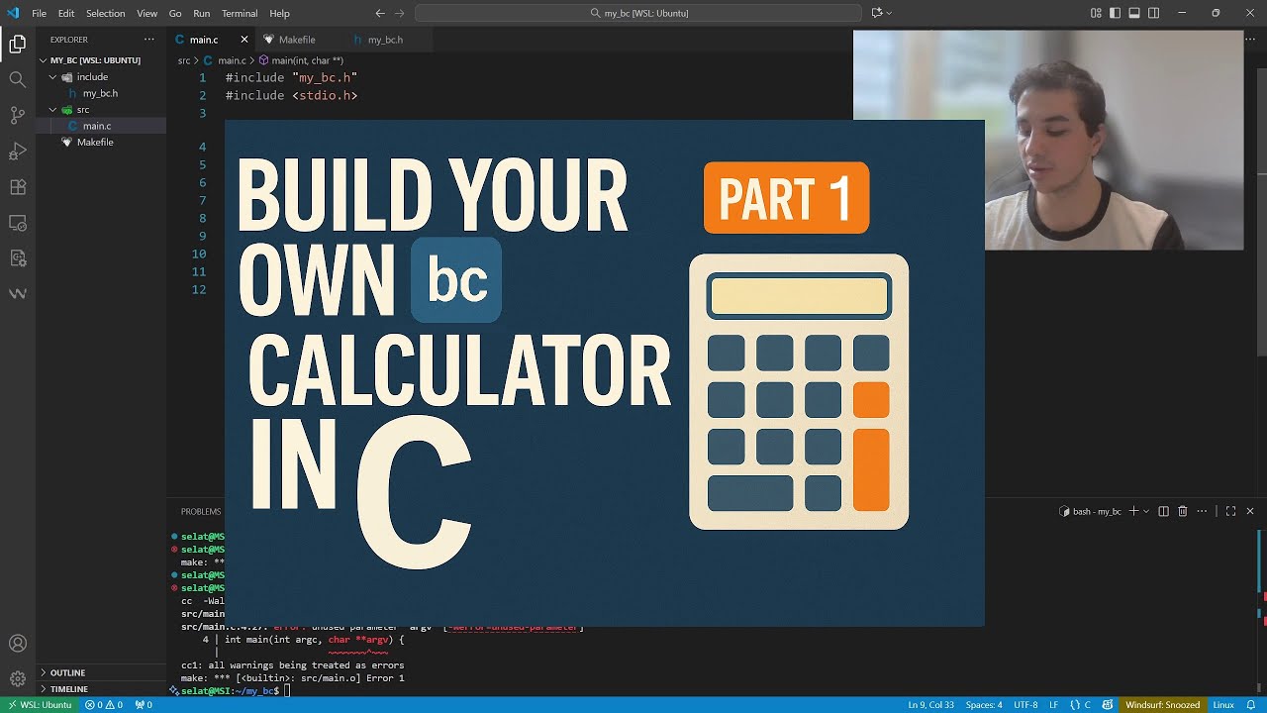Open the Go menu
Screen dimensions: 1267x713
175,13
